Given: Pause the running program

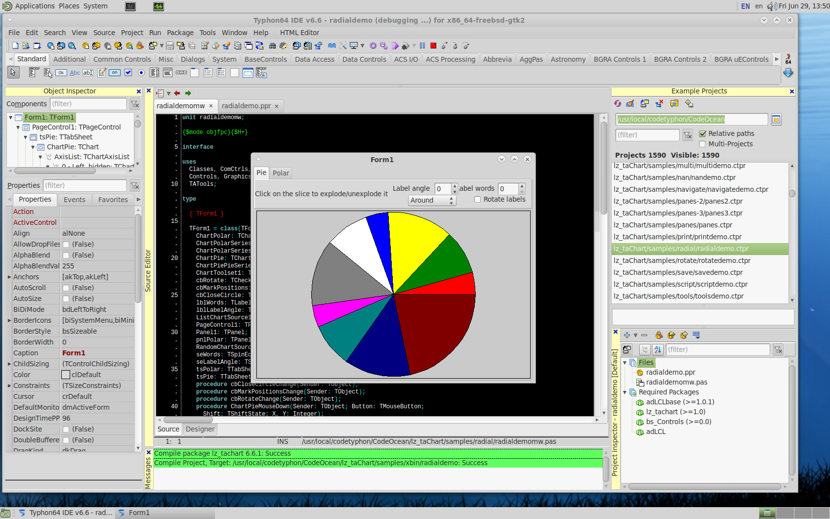Looking at the screenshot, I should tap(422, 45).
